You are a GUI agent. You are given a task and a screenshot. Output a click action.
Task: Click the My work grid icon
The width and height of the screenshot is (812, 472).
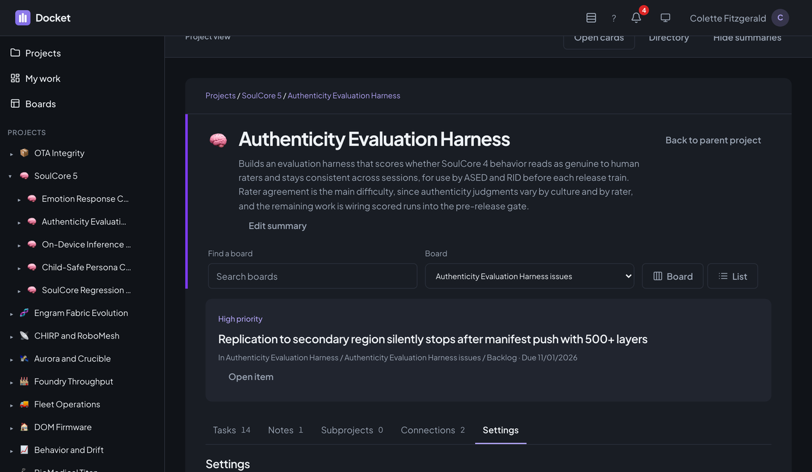pyautogui.click(x=15, y=78)
